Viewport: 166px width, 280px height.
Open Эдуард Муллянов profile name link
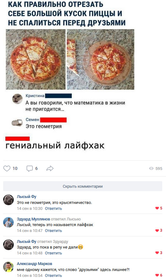[33, 219]
